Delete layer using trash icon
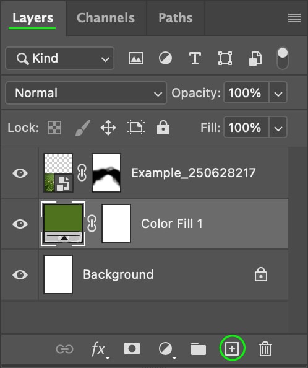 [265, 349]
